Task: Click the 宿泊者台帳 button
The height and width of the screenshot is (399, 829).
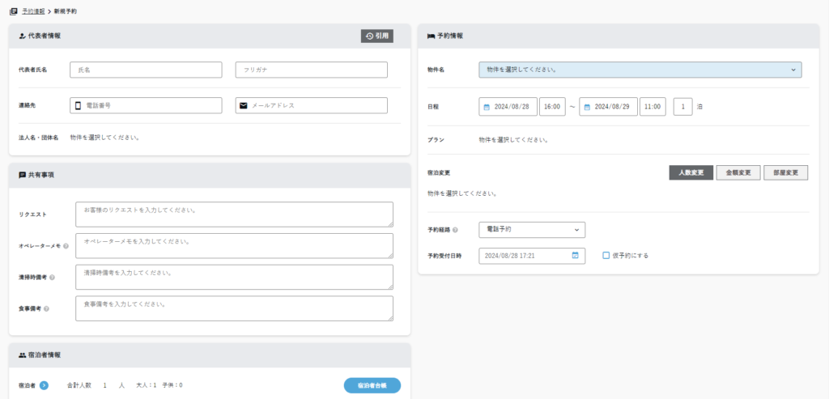Action: (372, 385)
